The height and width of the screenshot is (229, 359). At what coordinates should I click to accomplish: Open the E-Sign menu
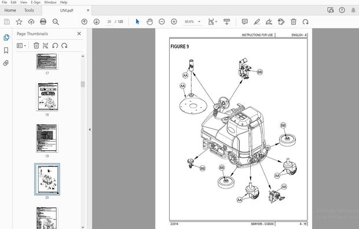pos(35,2)
